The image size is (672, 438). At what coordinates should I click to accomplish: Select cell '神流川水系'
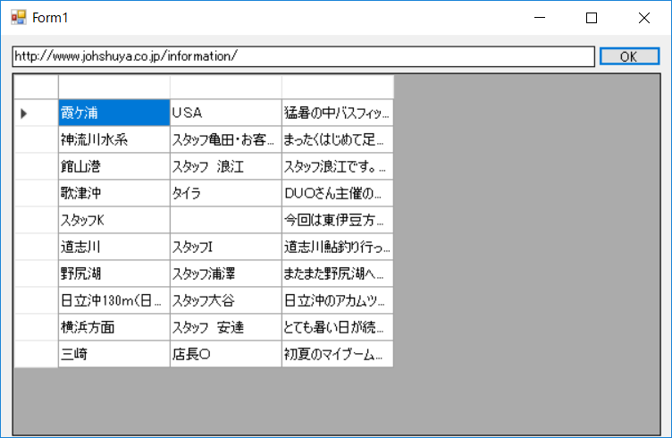click(114, 139)
